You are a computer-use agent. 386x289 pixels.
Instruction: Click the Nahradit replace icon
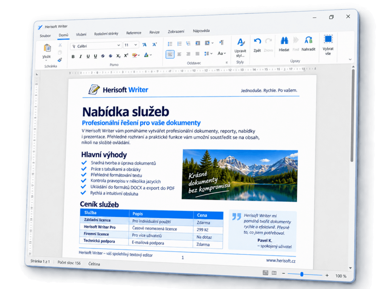308,40
